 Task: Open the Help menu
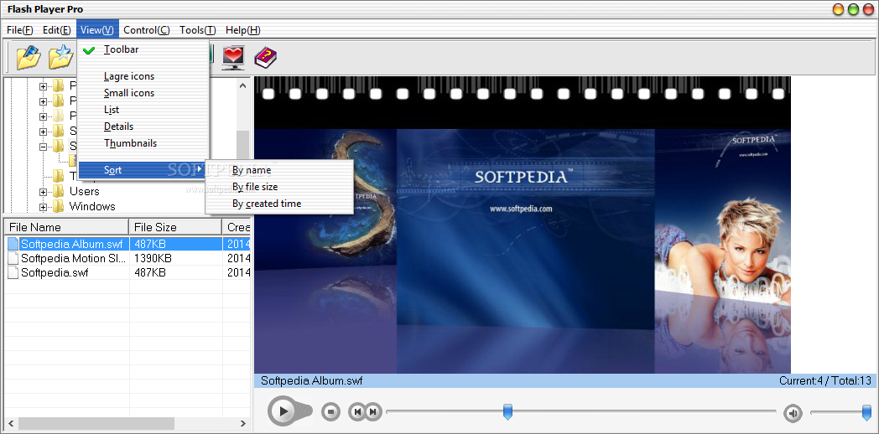click(x=242, y=30)
